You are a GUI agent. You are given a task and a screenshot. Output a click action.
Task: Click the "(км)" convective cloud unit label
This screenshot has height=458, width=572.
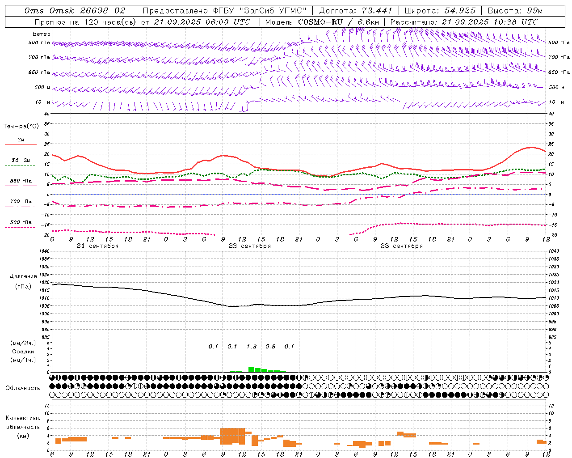tap(23, 435)
